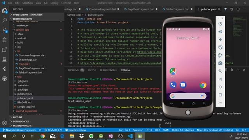Open the File menu
The height and width of the screenshot is (140, 249).
pyautogui.click(x=10, y=3)
